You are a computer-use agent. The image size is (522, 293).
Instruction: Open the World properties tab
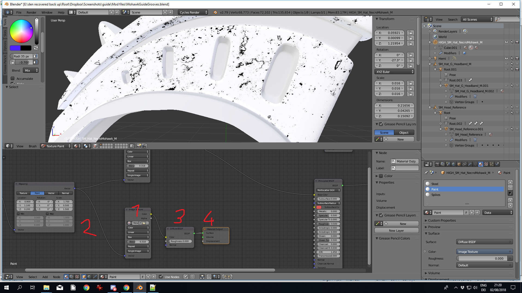[453, 164]
